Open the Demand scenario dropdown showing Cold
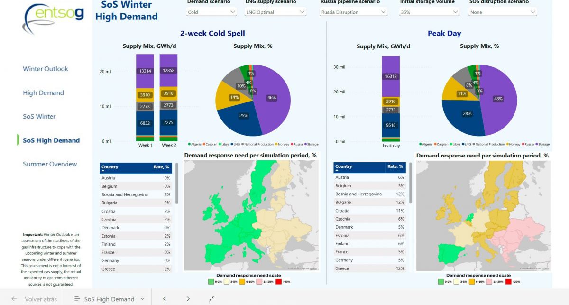The width and height of the screenshot is (569, 305). coord(211,12)
